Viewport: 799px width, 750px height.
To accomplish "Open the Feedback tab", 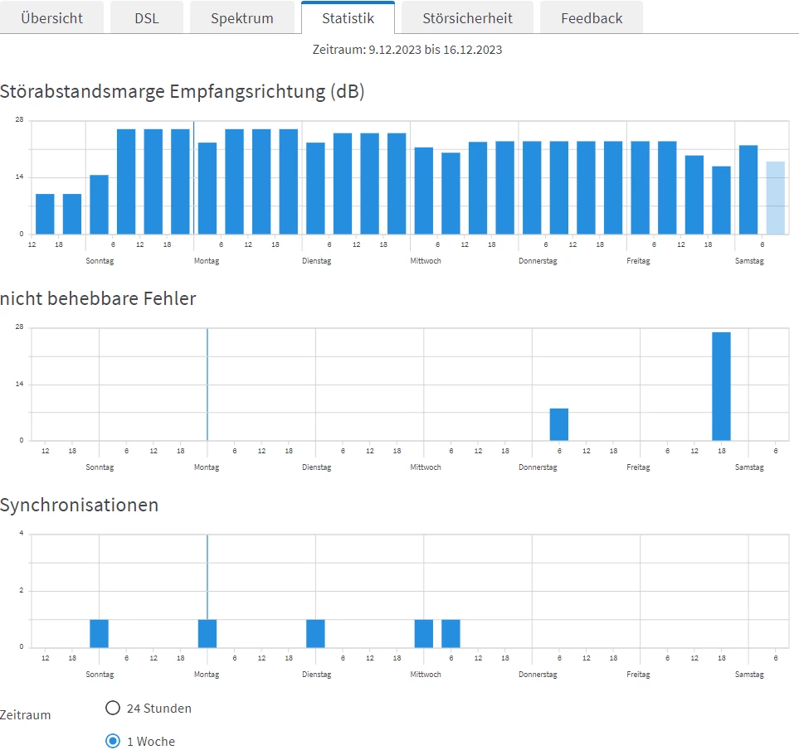I will (592, 17).
